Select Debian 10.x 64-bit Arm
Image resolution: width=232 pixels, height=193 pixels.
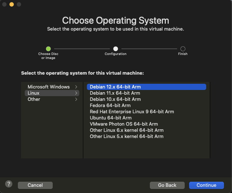(x=115, y=99)
